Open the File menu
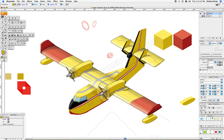This screenshot has width=224, height=140. click(x=18, y=1)
